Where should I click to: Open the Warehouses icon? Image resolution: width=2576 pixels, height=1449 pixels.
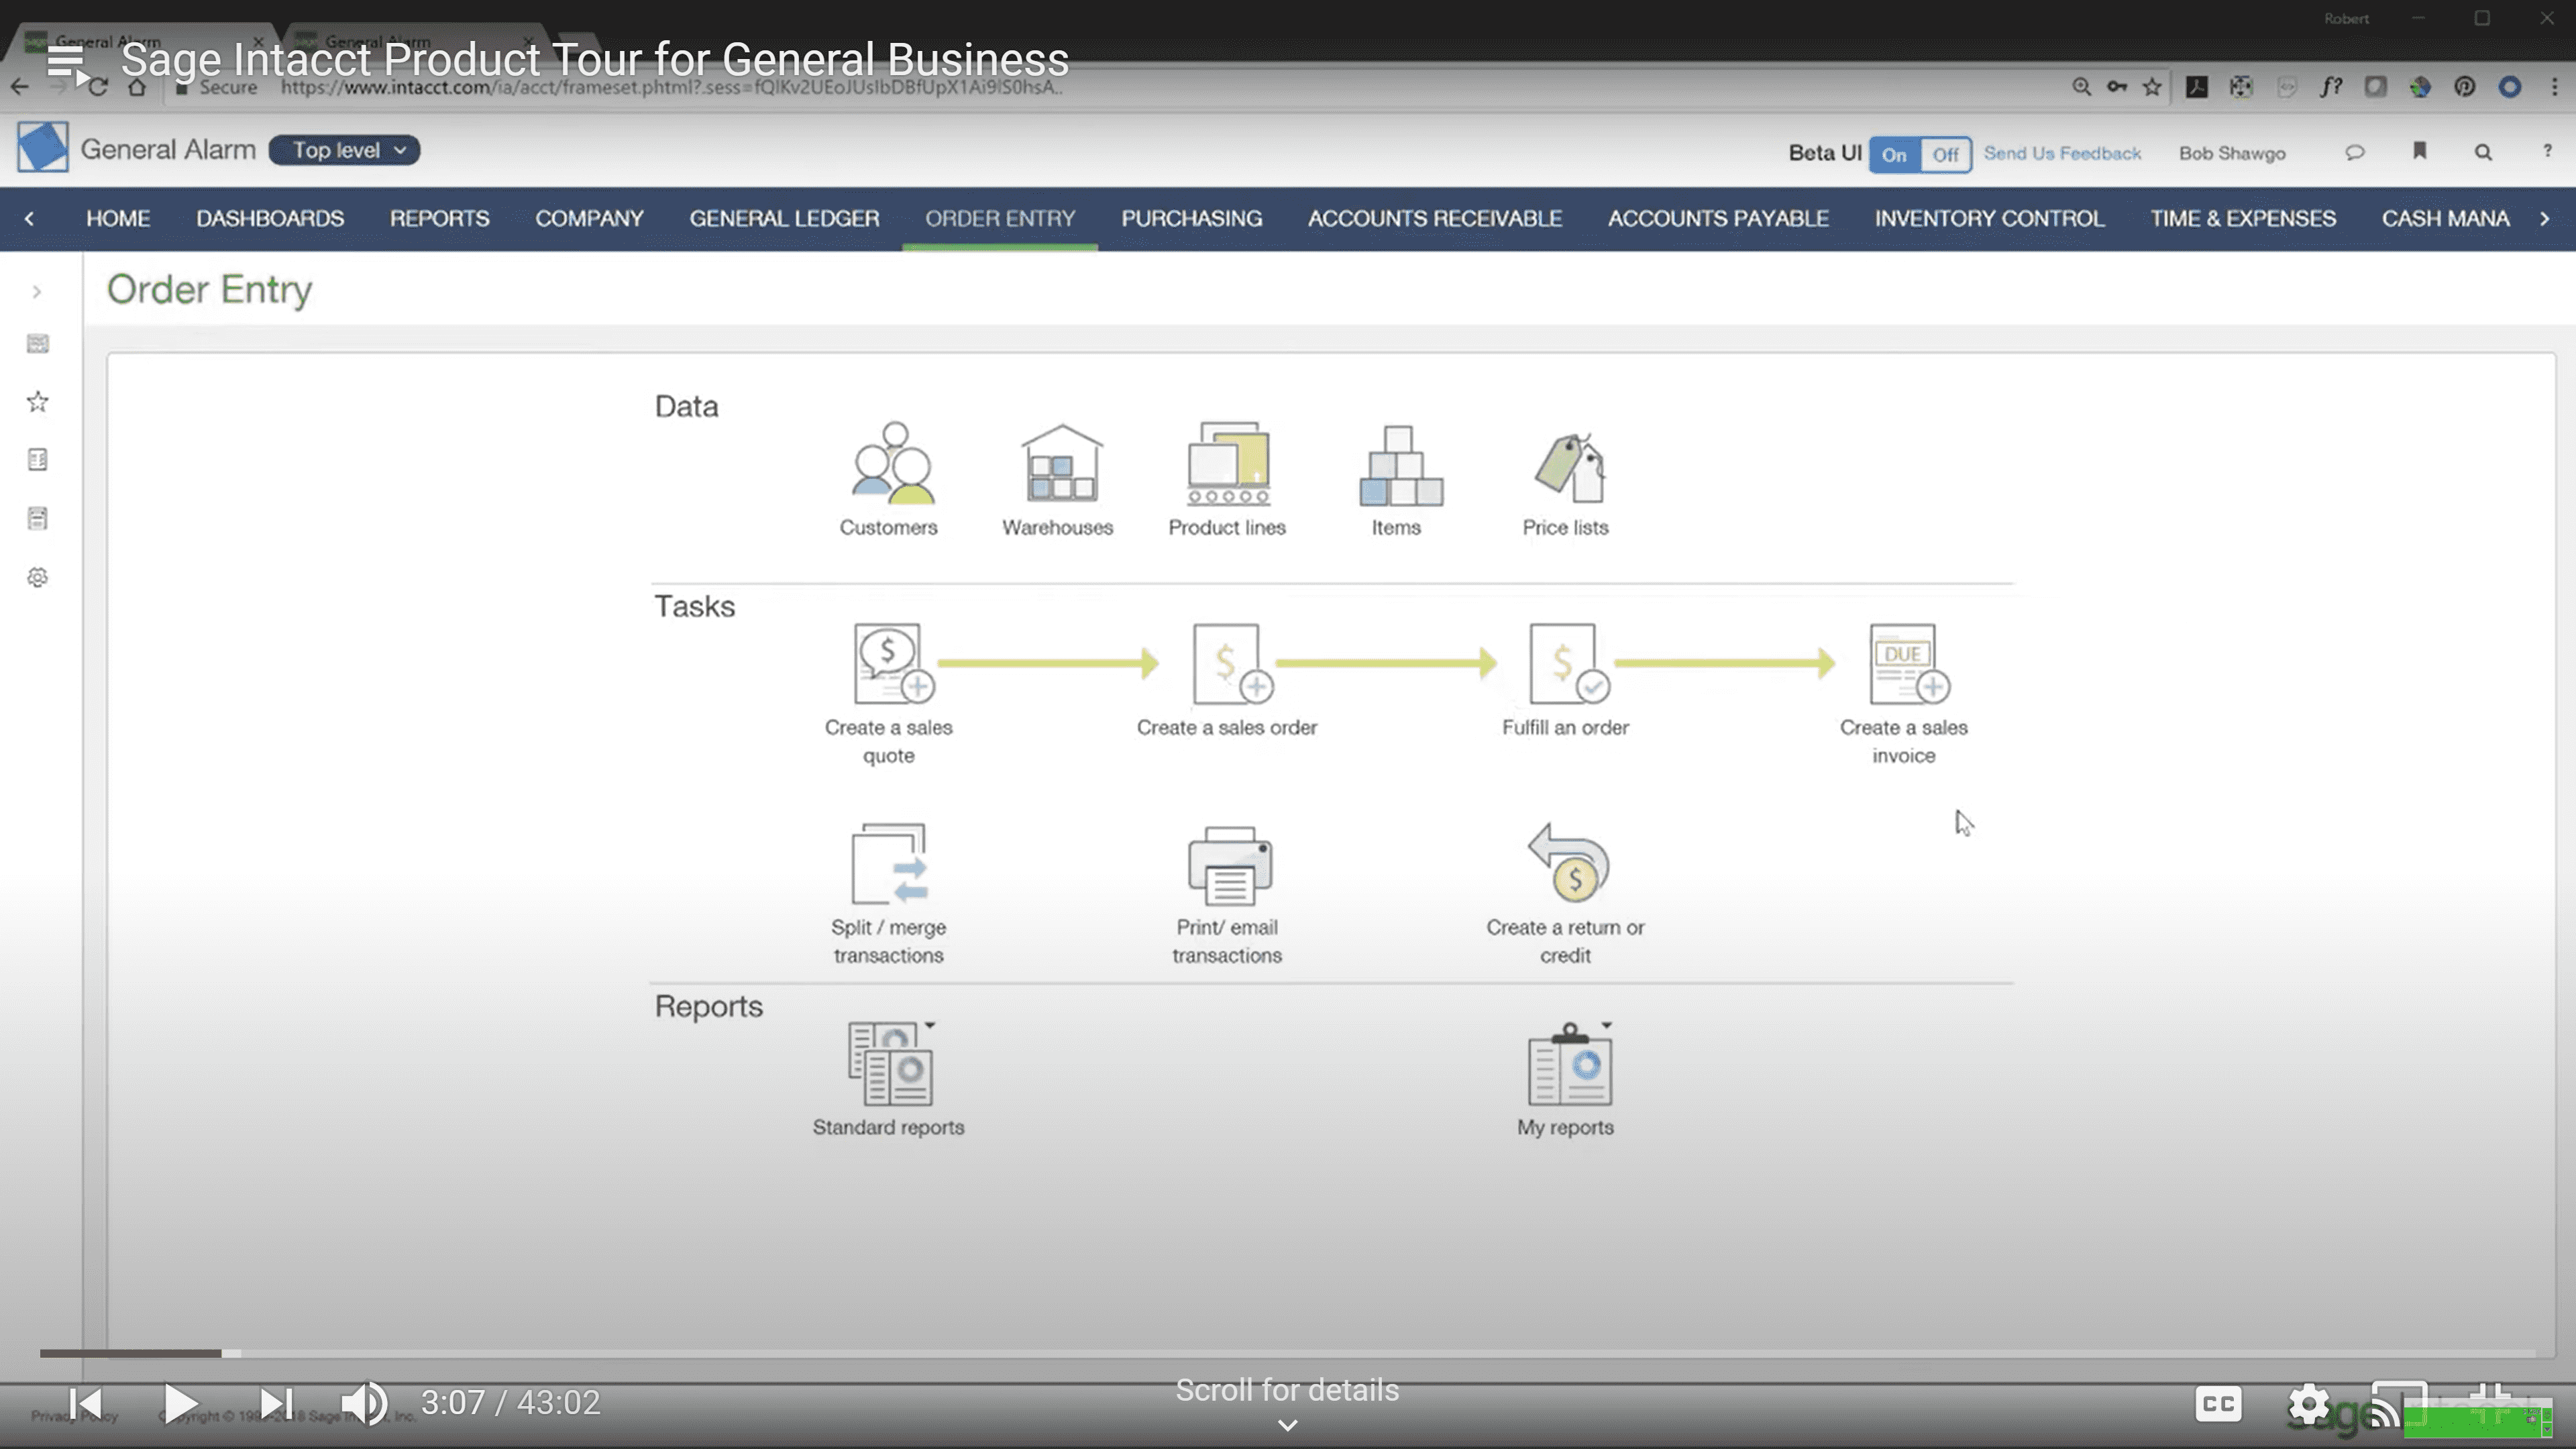[x=1061, y=463]
